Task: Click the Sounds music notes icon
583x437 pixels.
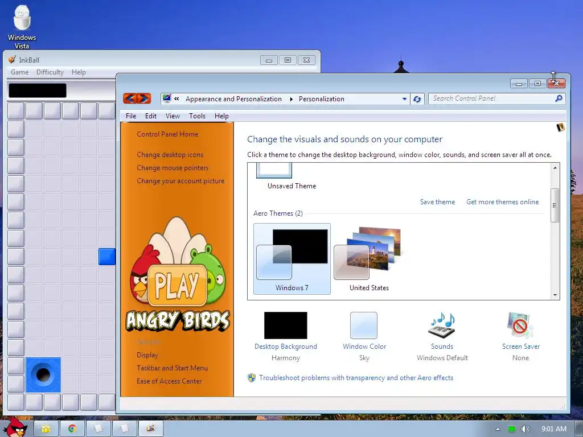Action: (x=442, y=325)
